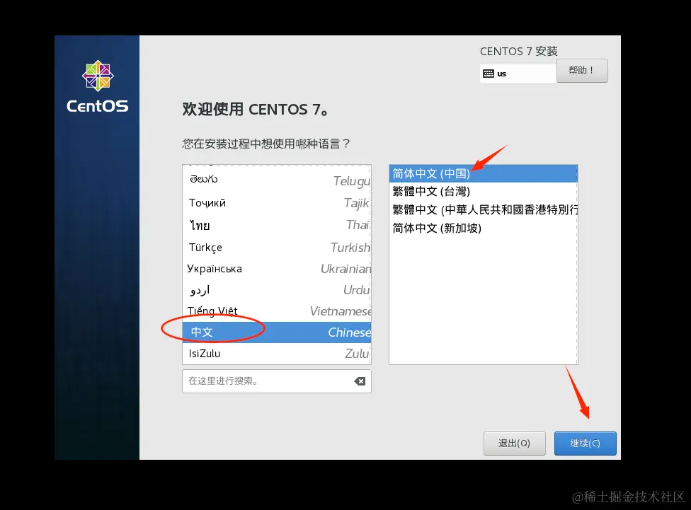Open the 帮助! help button
Viewport: 691px width, 510px height.
(x=582, y=71)
